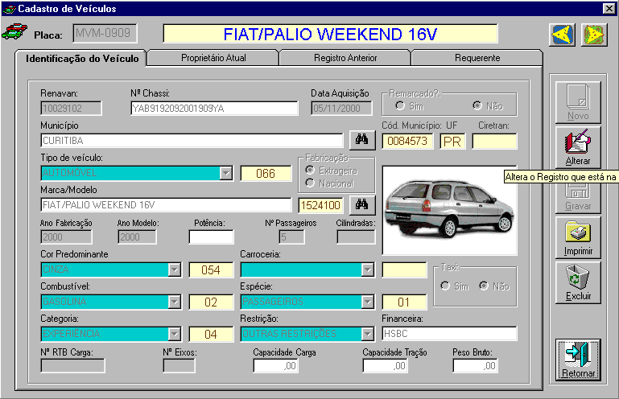Click the Nº Chassi field
This screenshot has height=399, width=619.
click(214, 108)
